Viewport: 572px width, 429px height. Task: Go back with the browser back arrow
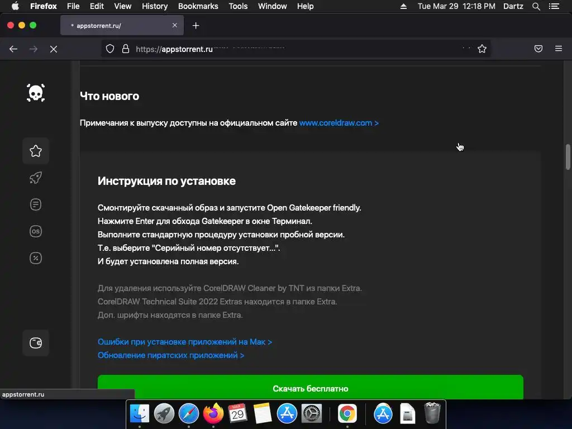(13, 49)
